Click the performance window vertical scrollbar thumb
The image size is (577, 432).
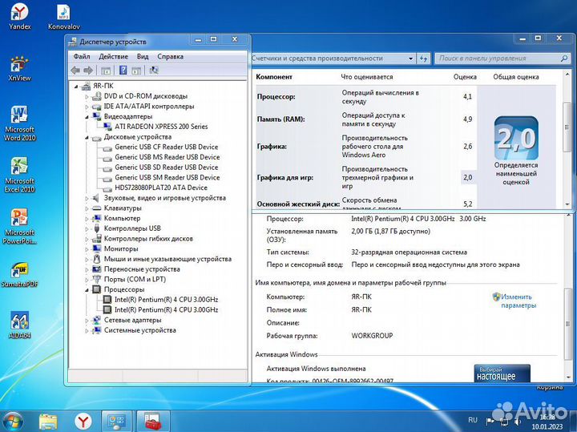[x=567, y=127]
